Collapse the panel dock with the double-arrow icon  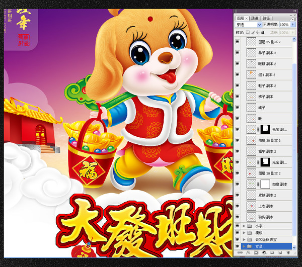pos(295,11)
